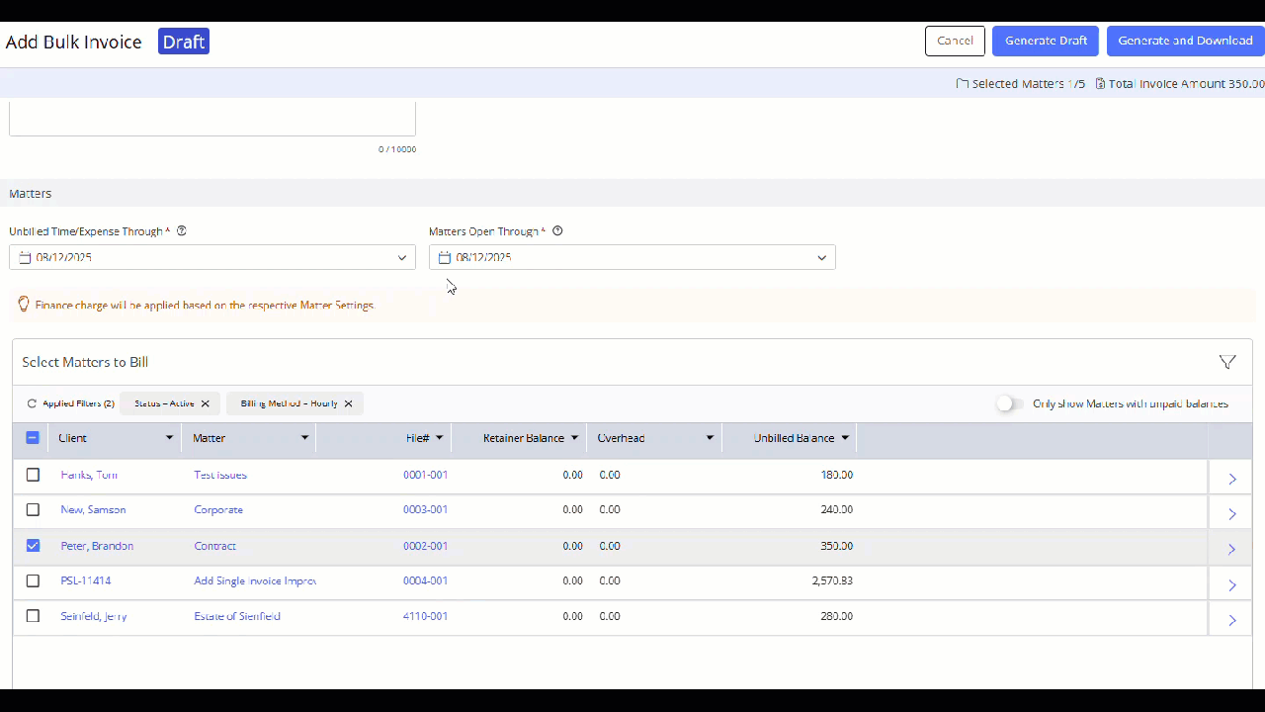Open the matters filter funnel icon
This screenshot has width=1265, height=712.
click(x=1227, y=362)
